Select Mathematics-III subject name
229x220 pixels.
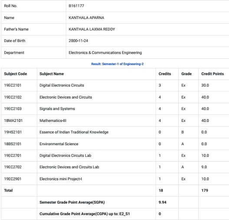point(53,121)
